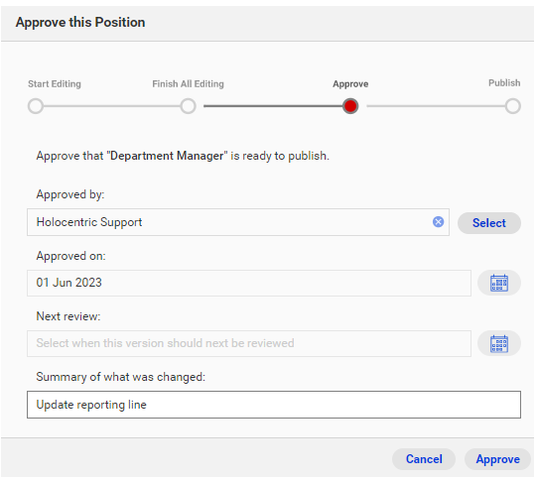Select the Finish All Editing stage label
This screenshot has width=538, height=482.
pos(188,84)
